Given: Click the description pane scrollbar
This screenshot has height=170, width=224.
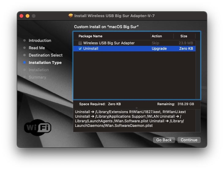Looking at the screenshot, I should [x=198, y=120].
